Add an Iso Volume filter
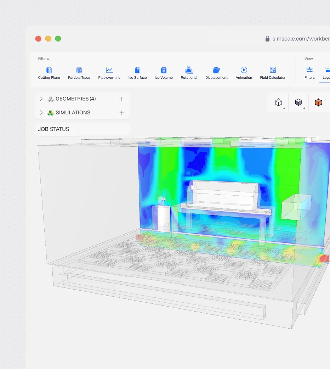330x369 pixels. [x=164, y=73]
